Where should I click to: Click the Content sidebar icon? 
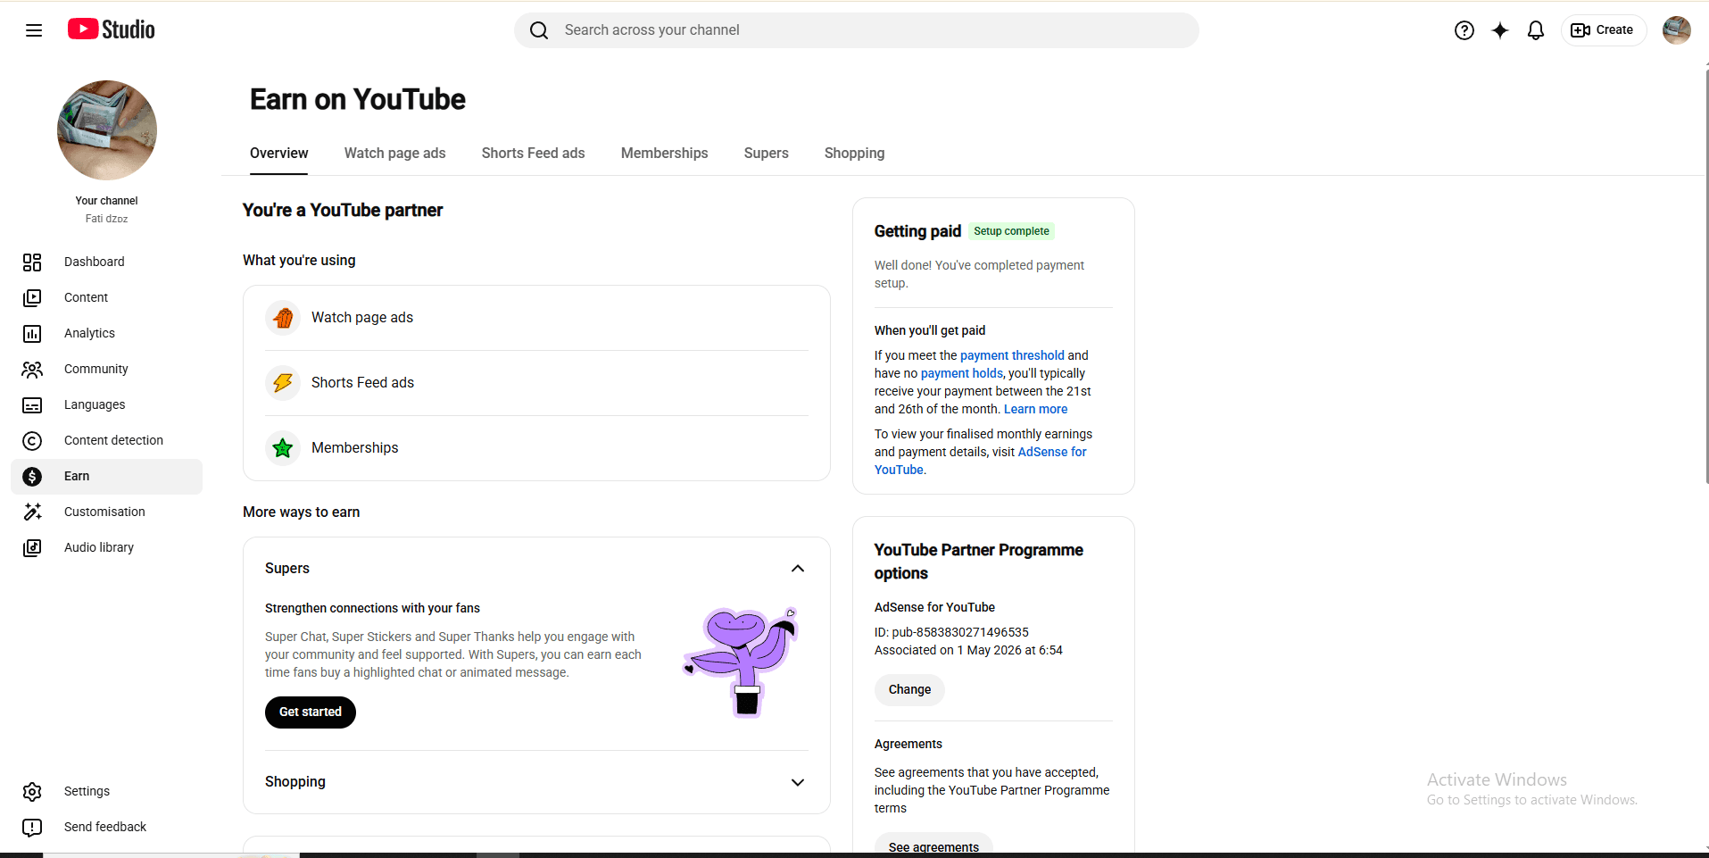(x=32, y=297)
